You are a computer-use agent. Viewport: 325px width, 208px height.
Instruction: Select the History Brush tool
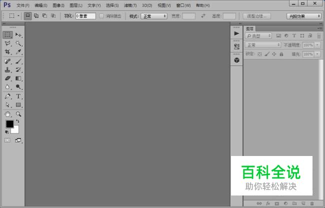coord(18,70)
